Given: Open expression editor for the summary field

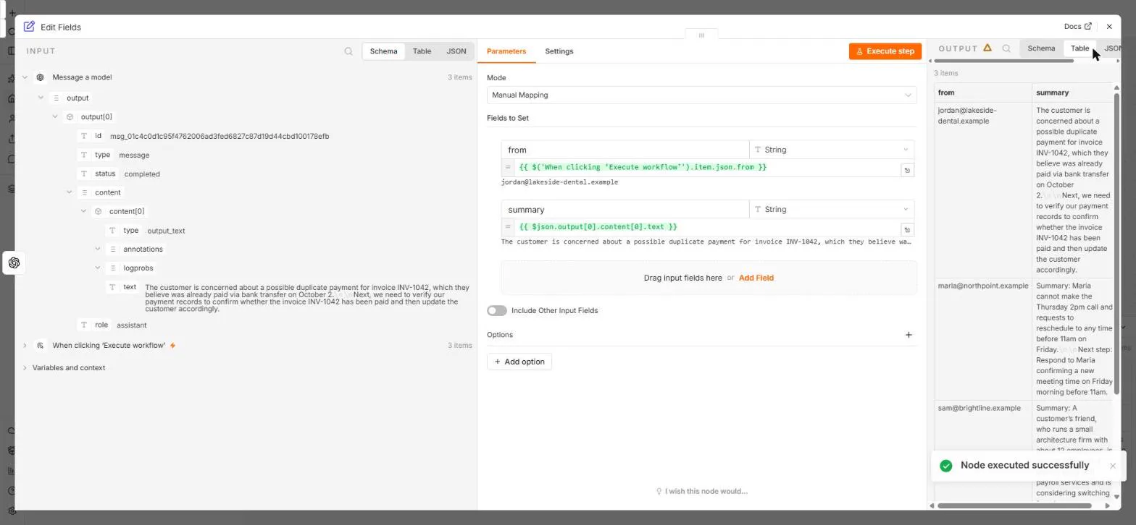Looking at the screenshot, I should (x=907, y=230).
